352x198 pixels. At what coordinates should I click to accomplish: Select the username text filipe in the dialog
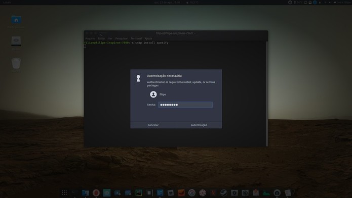click(163, 94)
